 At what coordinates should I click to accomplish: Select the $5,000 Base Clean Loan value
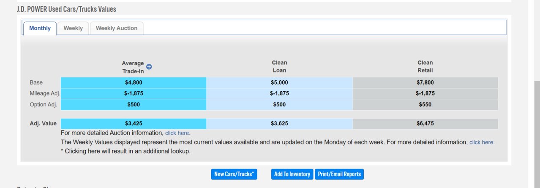(279, 82)
